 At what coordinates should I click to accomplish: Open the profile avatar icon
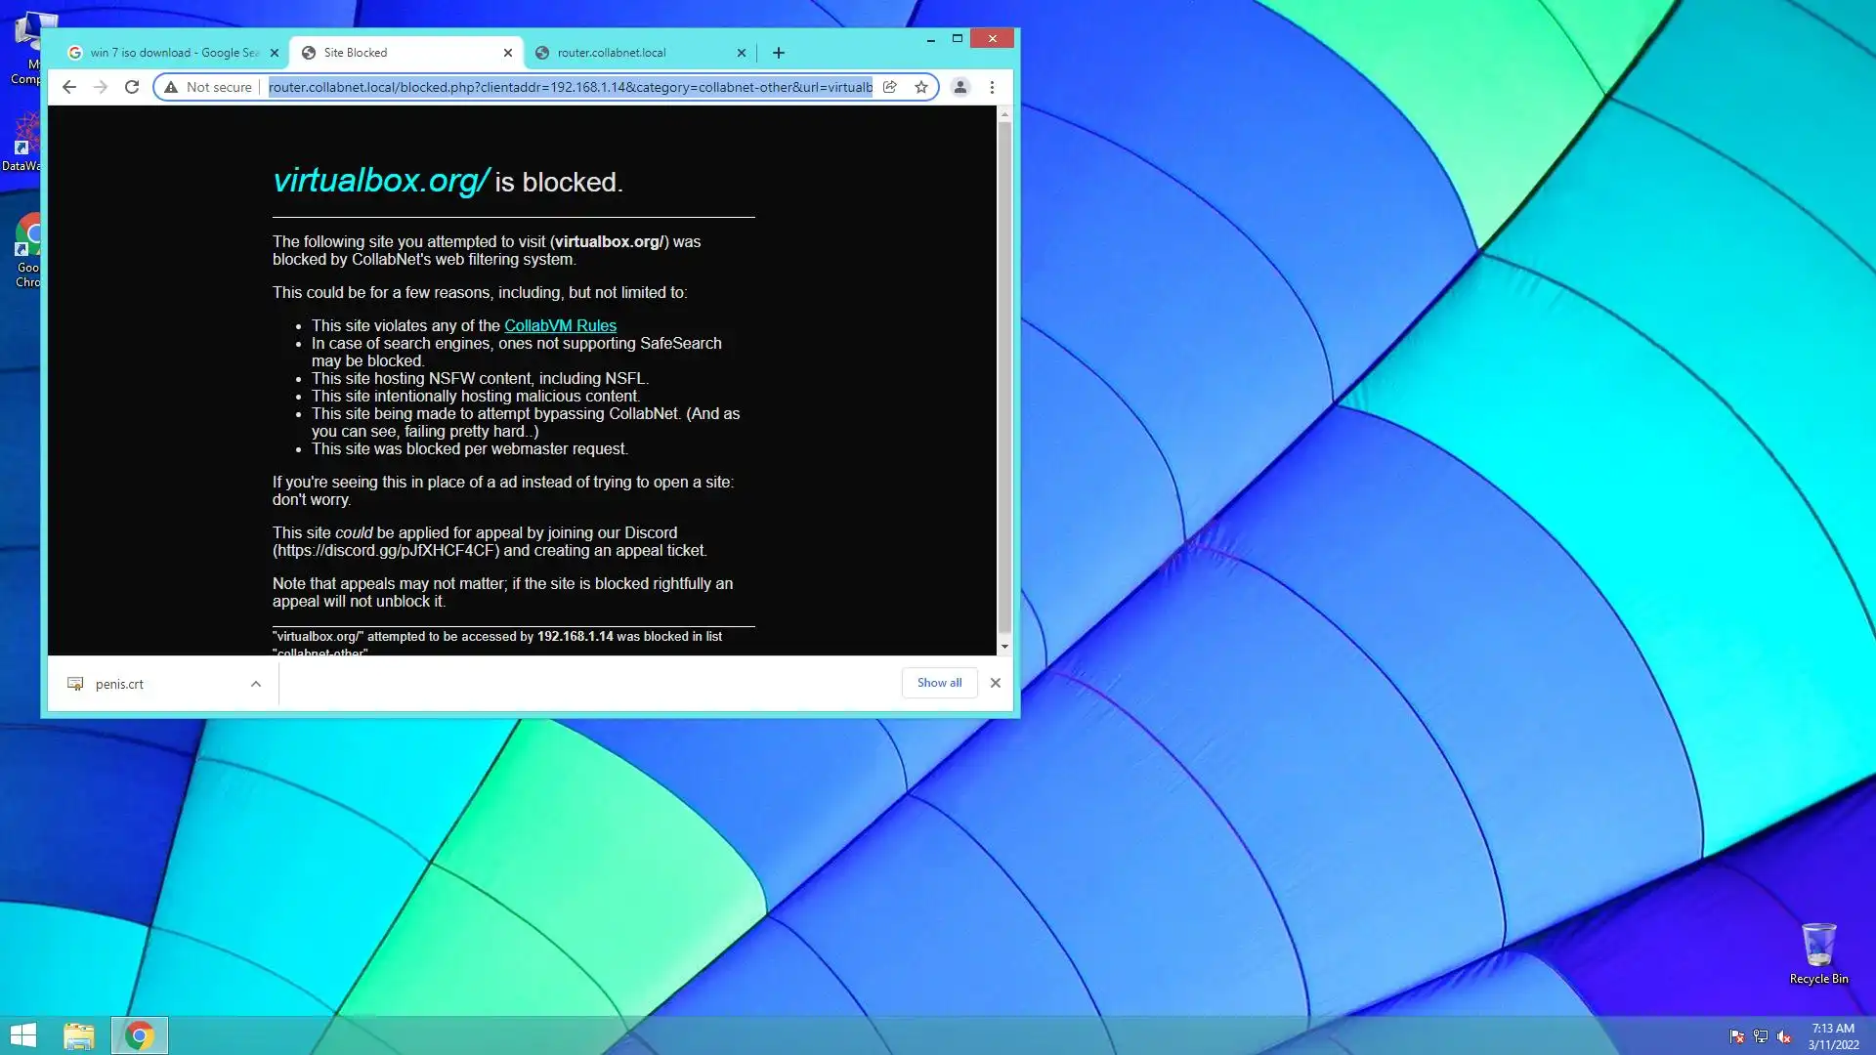coord(960,87)
